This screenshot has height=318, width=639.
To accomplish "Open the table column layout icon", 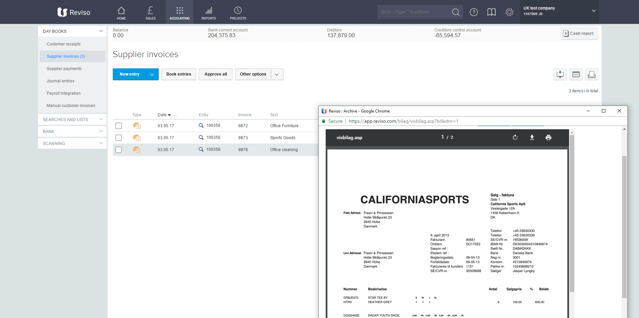I will point(576,75).
